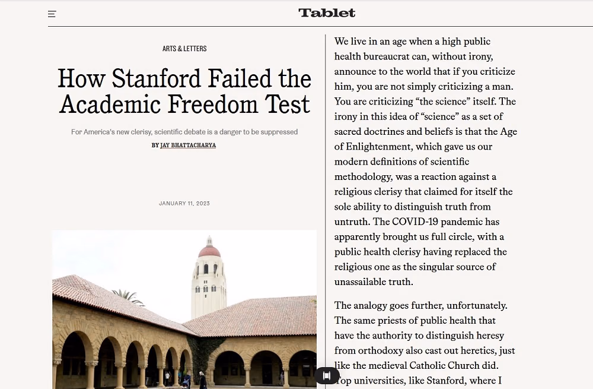
Task: Click the phrase 'The COVID-19 pandemic has'
Action: pyautogui.click(x=445, y=222)
